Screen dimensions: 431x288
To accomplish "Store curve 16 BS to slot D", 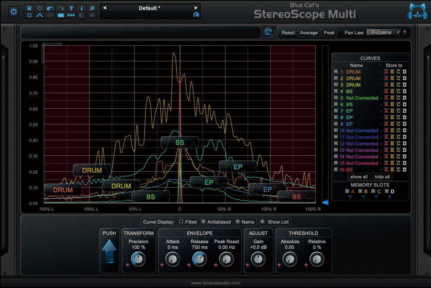I will coord(404,170).
